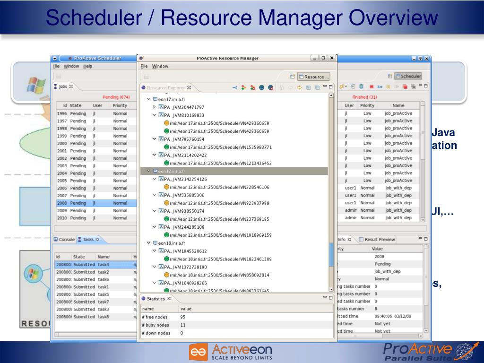This screenshot has height=363, width=484.
Task: Open Window menu in Resource Manager window
Action: tap(160, 66)
